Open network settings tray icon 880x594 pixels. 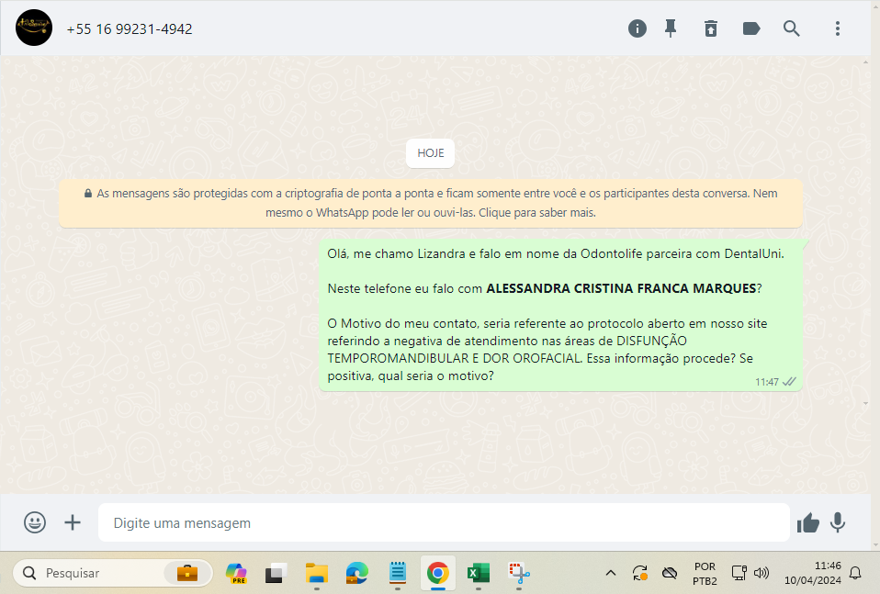739,573
